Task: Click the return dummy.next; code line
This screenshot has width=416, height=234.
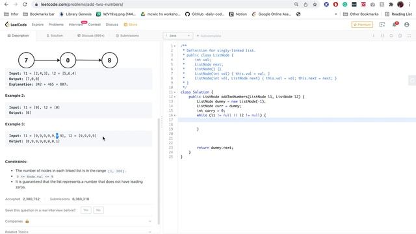Action: (215, 148)
